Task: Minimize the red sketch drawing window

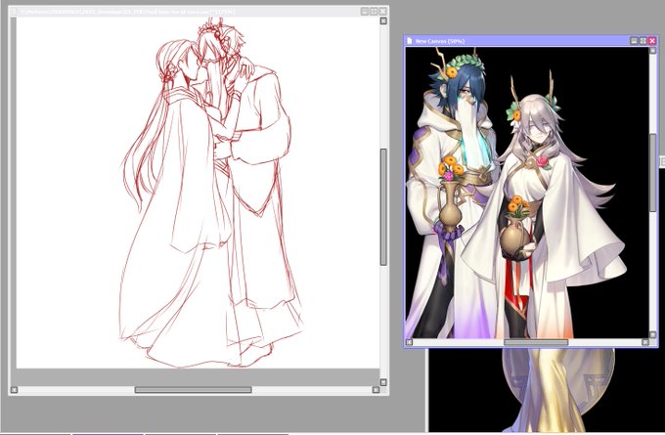Action: (365, 12)
